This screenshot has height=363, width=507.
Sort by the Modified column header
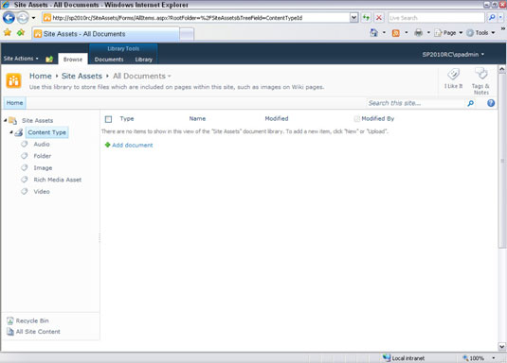pyautogui.click(x=277, y=119)
